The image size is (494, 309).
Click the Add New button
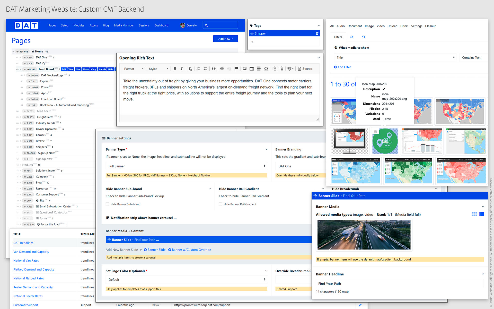click(x=225, y=39)
